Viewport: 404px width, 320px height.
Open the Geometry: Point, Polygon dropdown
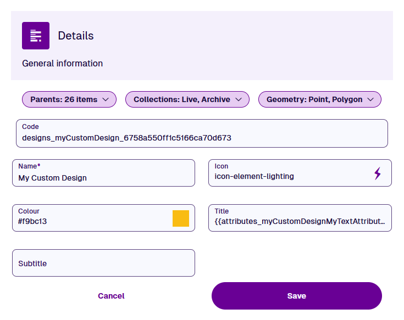pos(314,99)
